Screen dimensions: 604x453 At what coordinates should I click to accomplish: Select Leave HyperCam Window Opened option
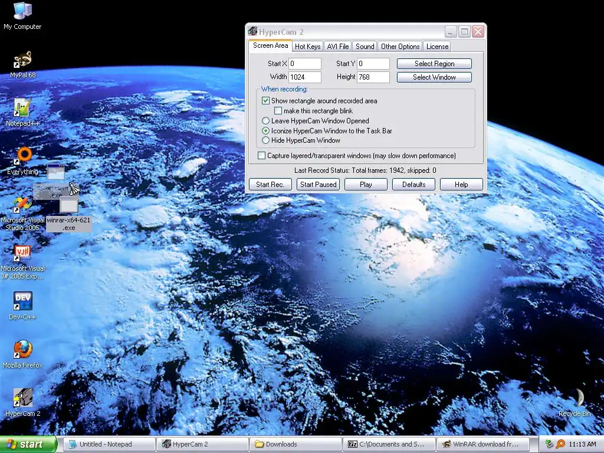[265, 121]
